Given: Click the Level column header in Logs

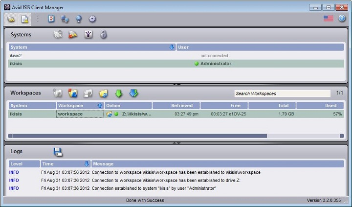Looking at the screenshot, I should [x=24, y=164].
